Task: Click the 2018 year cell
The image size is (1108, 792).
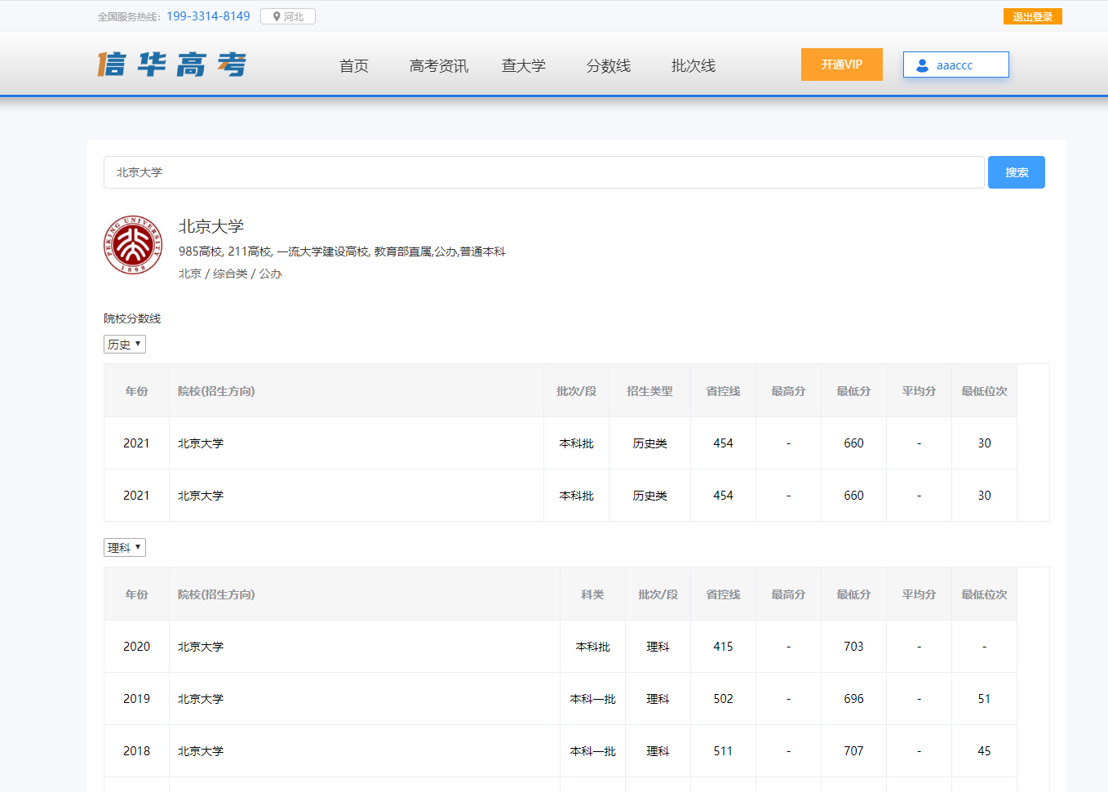Action: point(136,751)
